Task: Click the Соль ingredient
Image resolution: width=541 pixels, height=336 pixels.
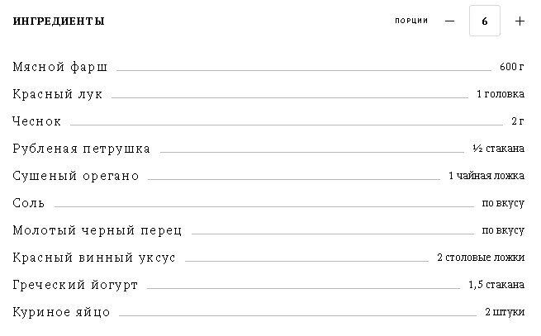Action: click(29, 203)
